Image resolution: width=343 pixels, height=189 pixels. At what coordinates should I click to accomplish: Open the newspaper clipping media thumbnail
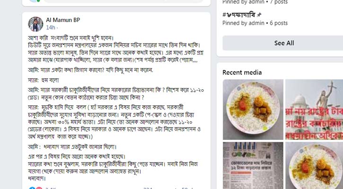tap(253, 165)
